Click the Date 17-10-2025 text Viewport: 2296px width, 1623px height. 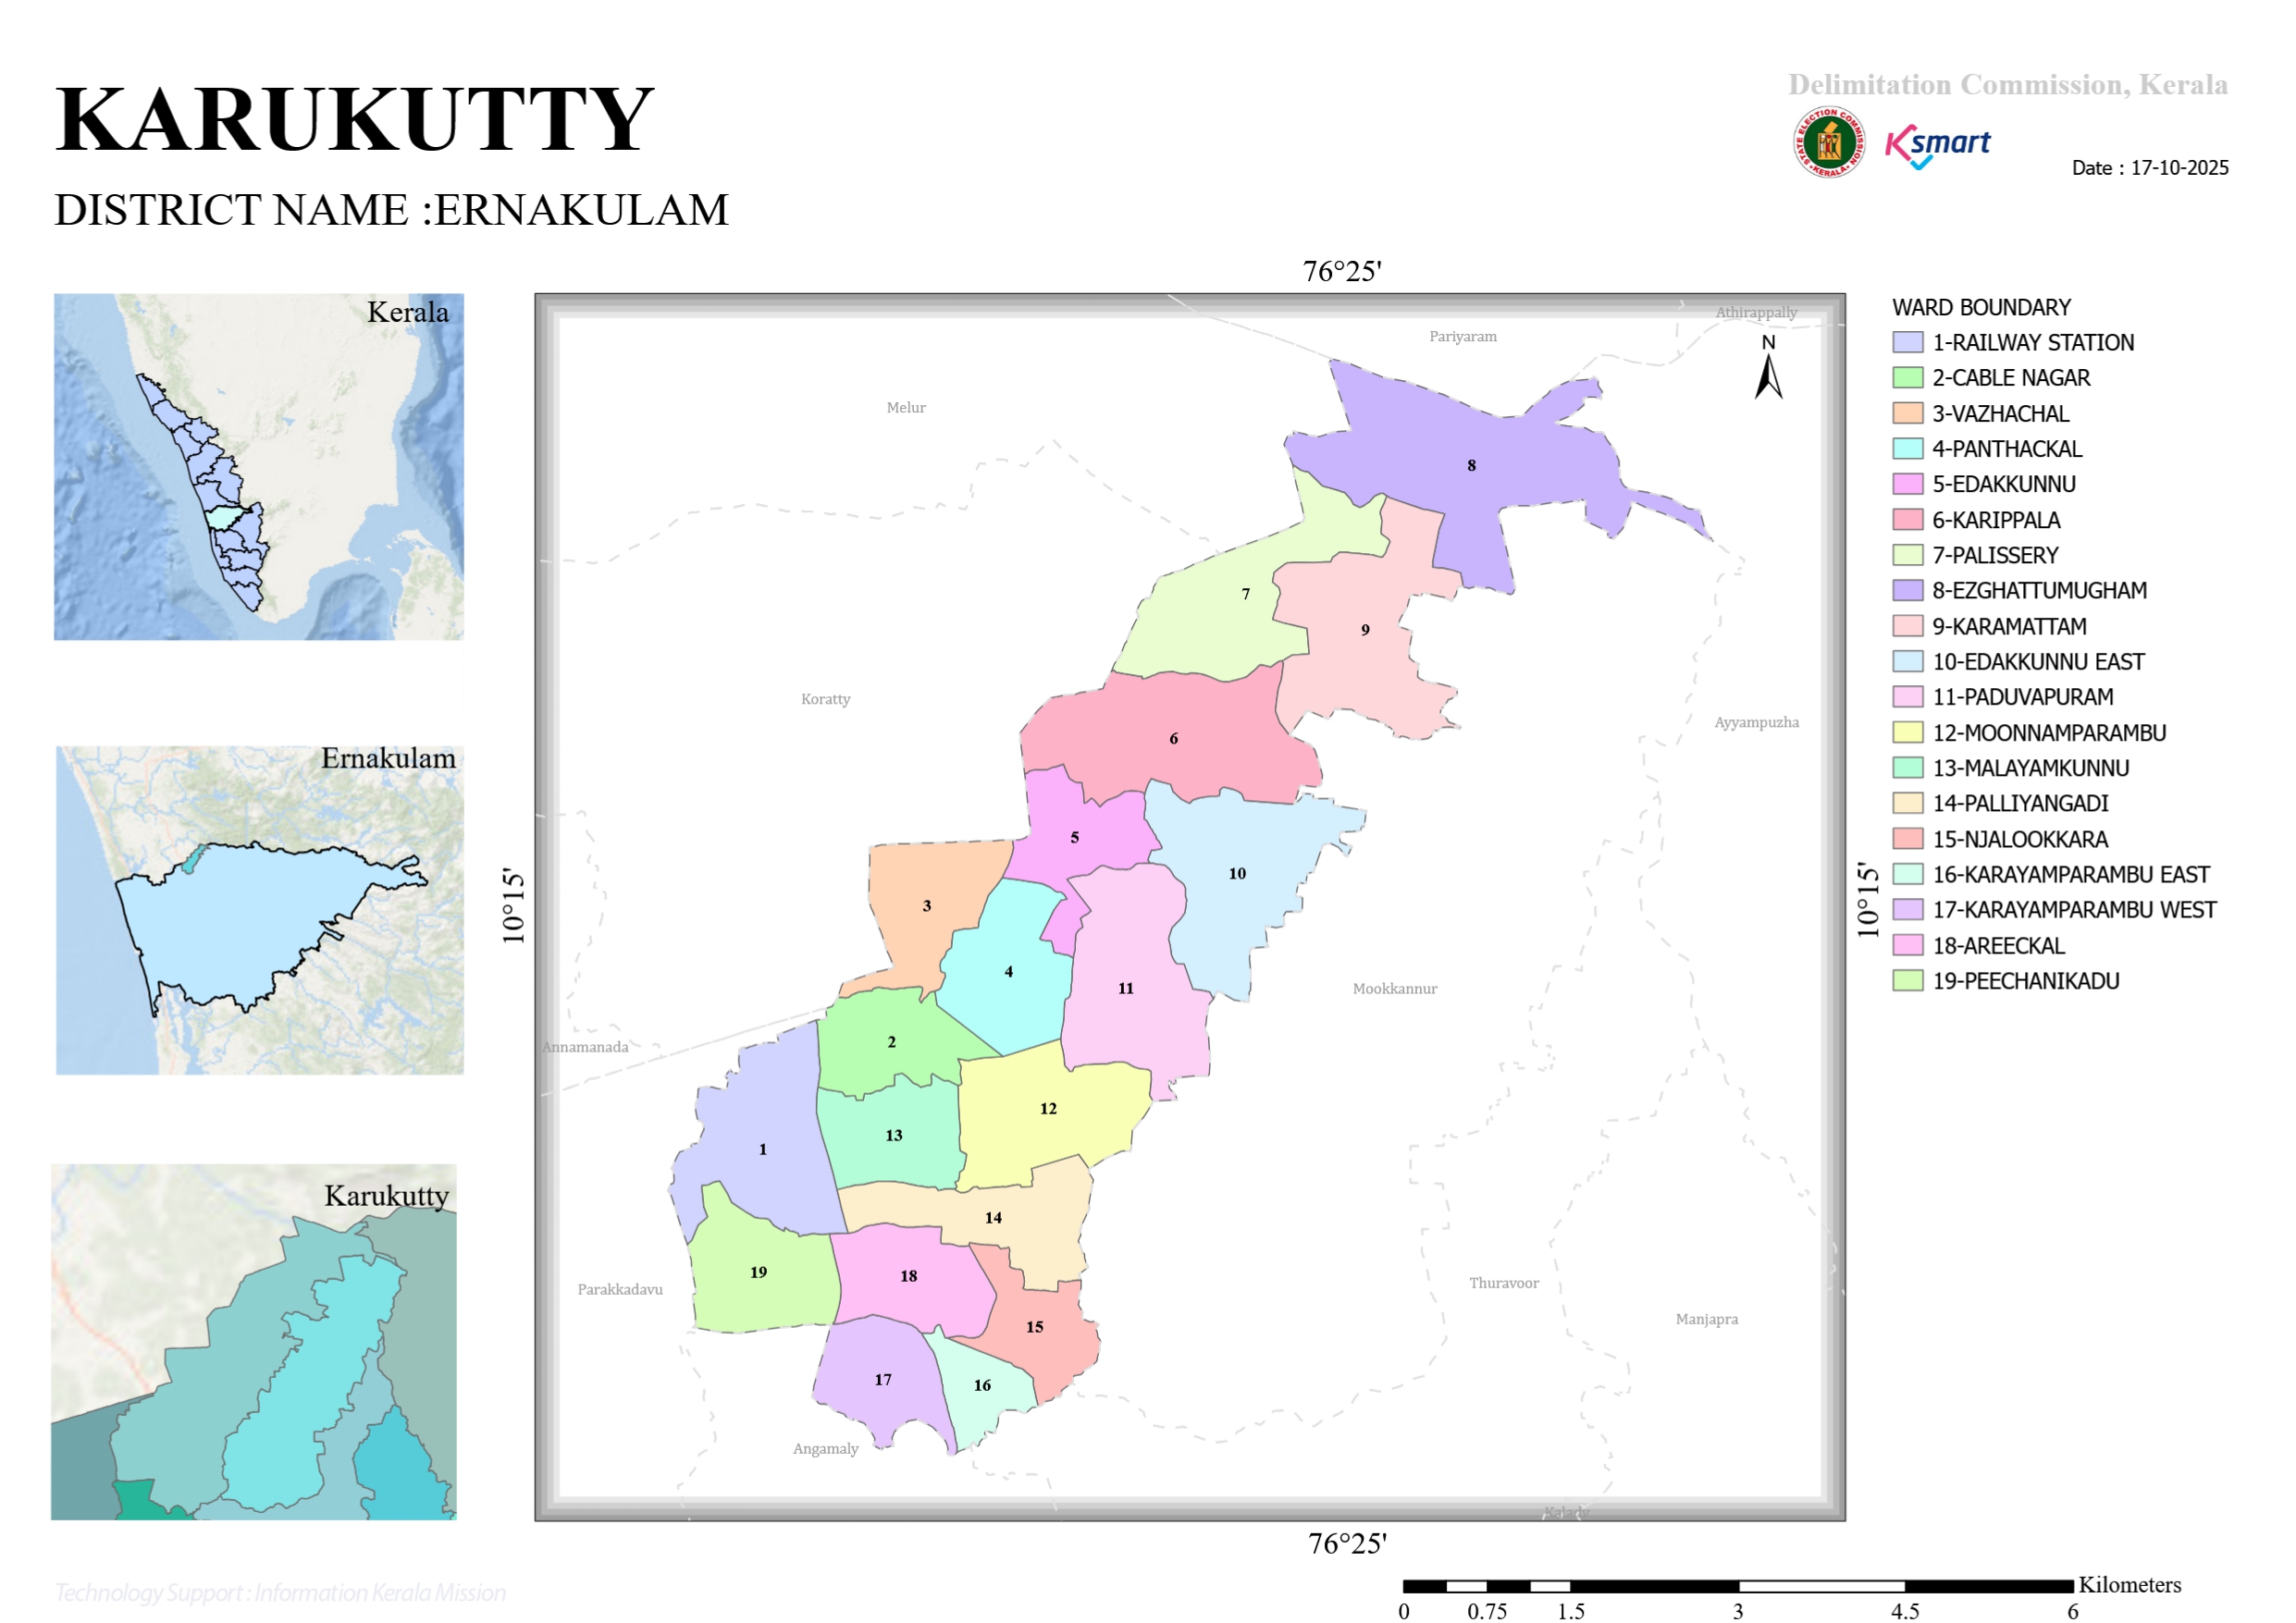coord(2149,168)
